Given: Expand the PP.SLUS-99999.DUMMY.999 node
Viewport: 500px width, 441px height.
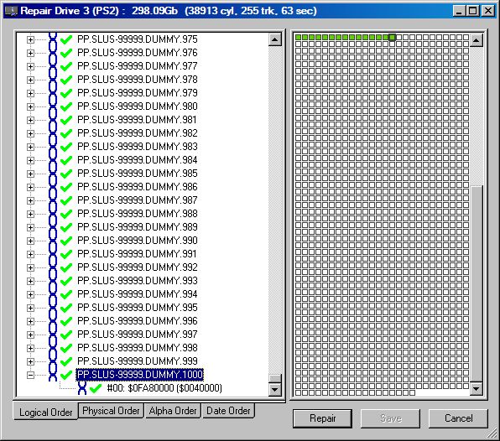Looking at the screenshot, I should point(30,361).
